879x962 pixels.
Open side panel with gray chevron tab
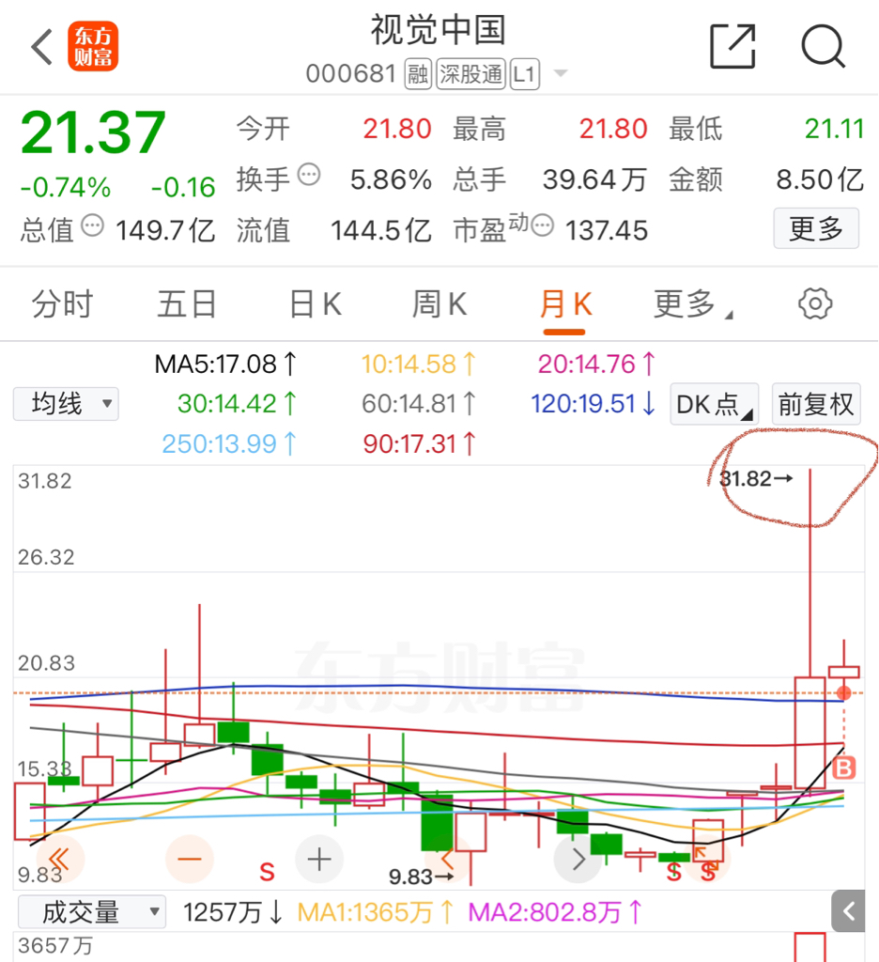pos(848,911)
